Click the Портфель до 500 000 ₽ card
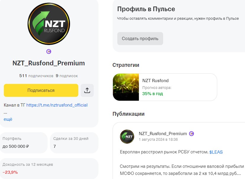 [24, 142]
